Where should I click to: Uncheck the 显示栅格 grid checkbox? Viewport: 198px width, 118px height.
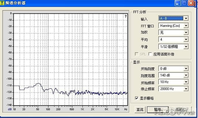pos(137,98)
